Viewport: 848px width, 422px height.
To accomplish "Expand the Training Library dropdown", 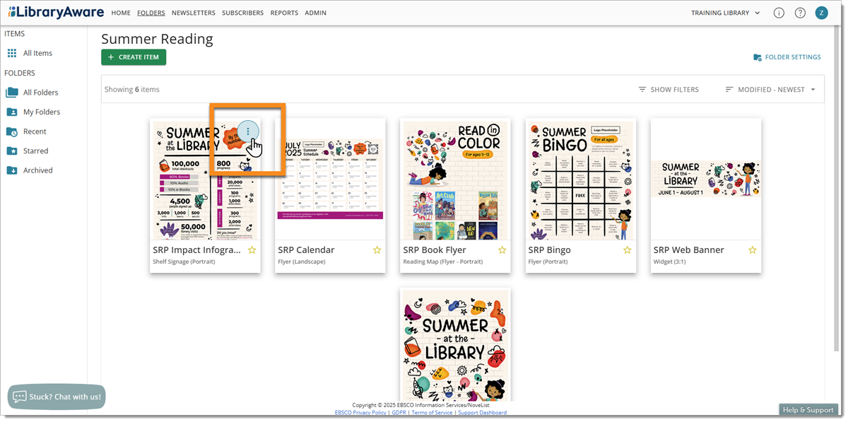I will click(x=726, y=13).
